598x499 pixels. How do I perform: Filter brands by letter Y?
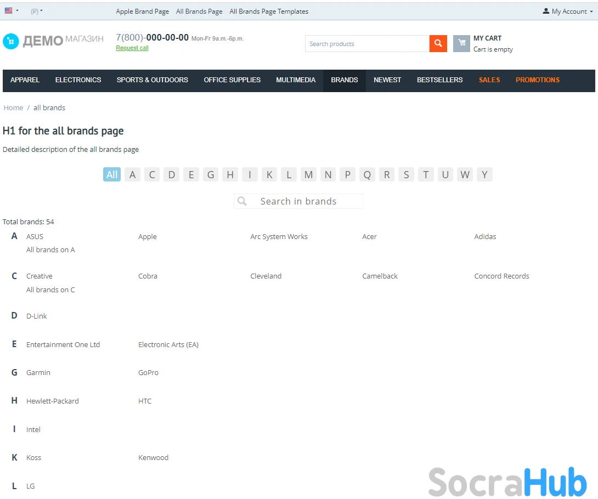pyautogui.click(x=484, y=174)
